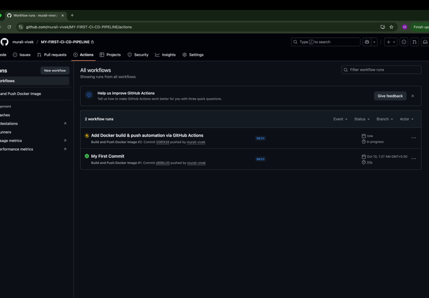429x298 pixels.
Task: Open the Actor filter dropdown
Action: tap(406, 119)
